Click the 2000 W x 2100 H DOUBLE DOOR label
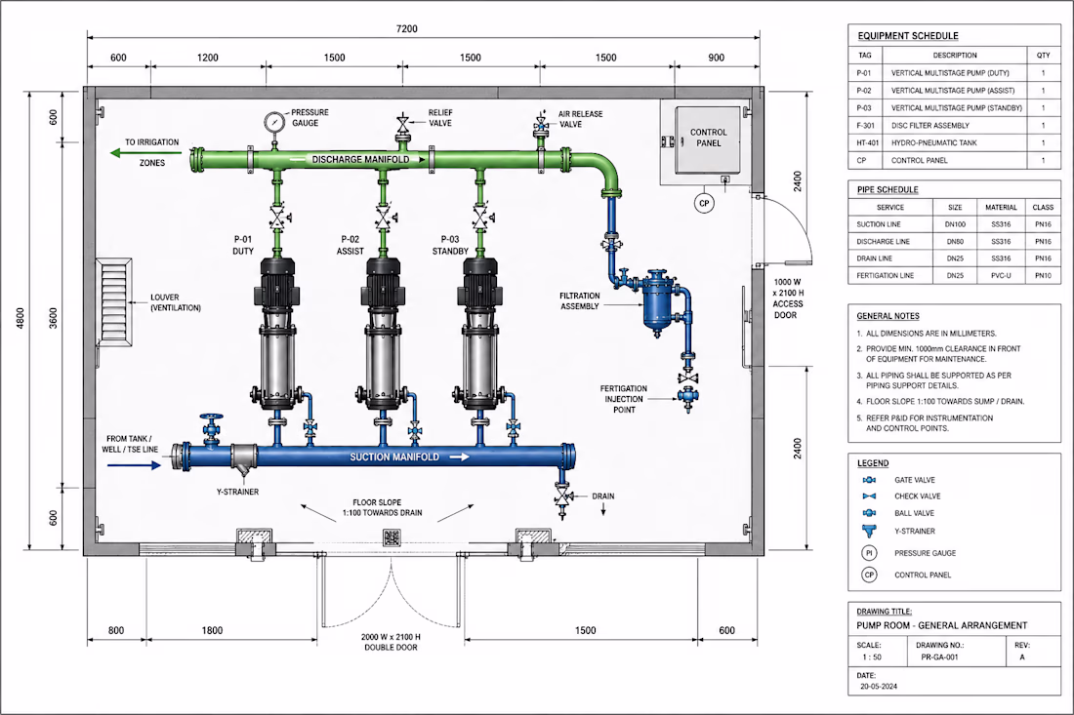 (x=392, y=642)
